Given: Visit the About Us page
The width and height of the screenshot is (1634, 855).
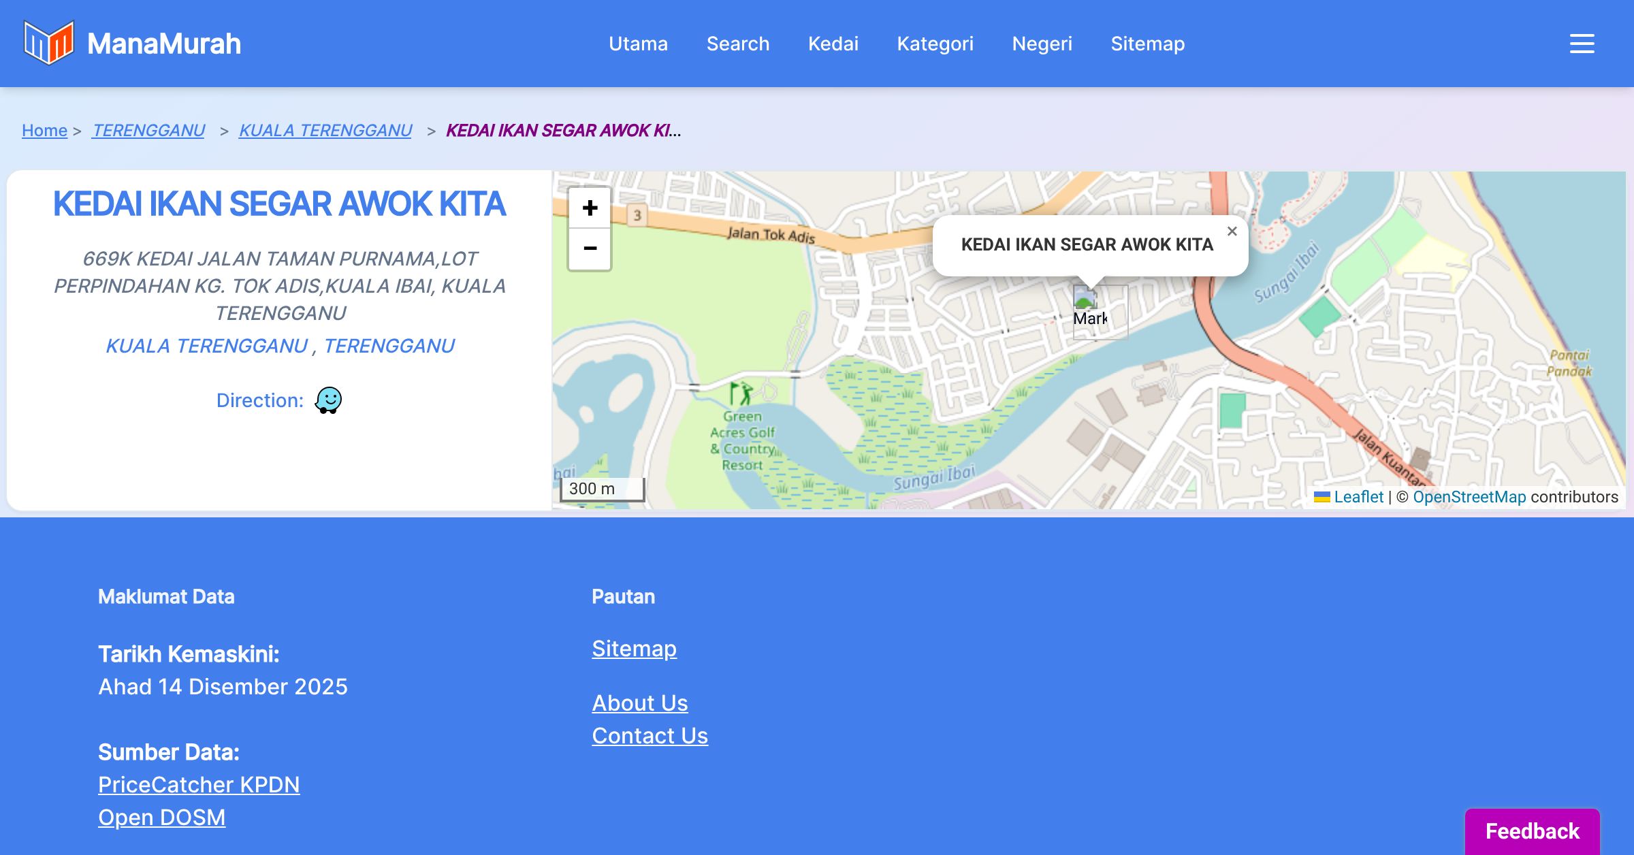Looking at the screenshot, I should click(x=639, y=703).
